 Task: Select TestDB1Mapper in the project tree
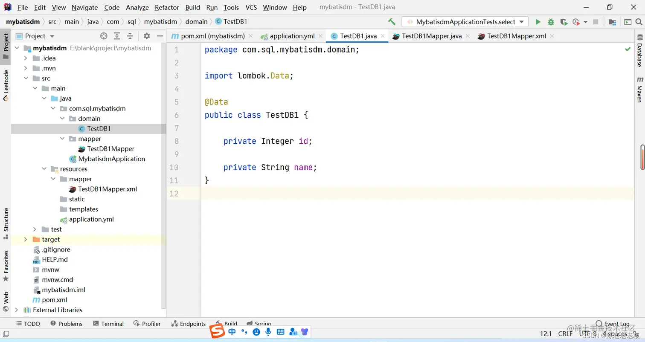click(x=111, y=149)
